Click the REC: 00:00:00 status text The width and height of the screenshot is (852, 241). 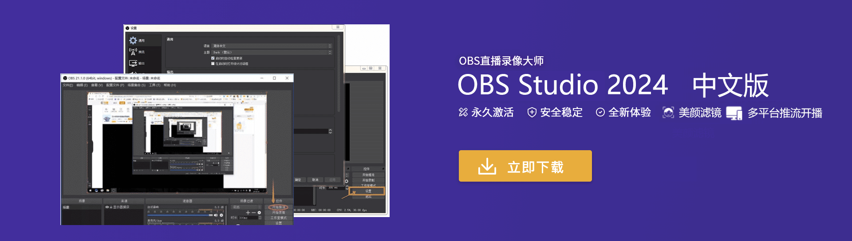click(x=321, y=210)
